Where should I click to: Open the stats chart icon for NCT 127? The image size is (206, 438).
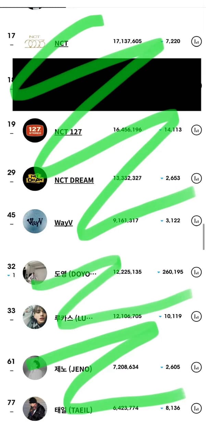(196, 130)
